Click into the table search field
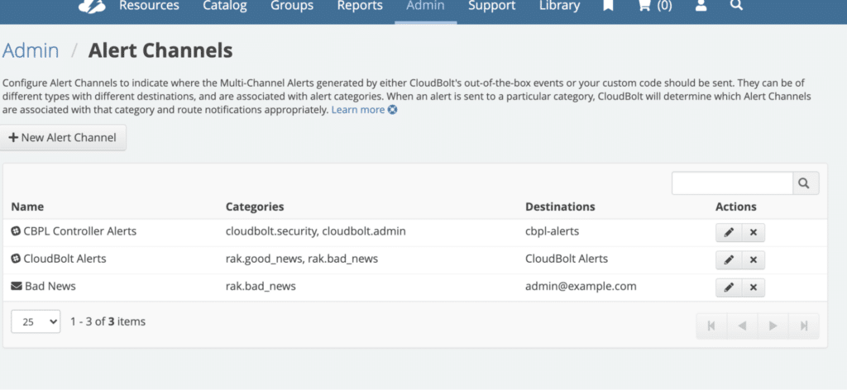This screenshot has width=847, height=390. (x=732, y=183)
